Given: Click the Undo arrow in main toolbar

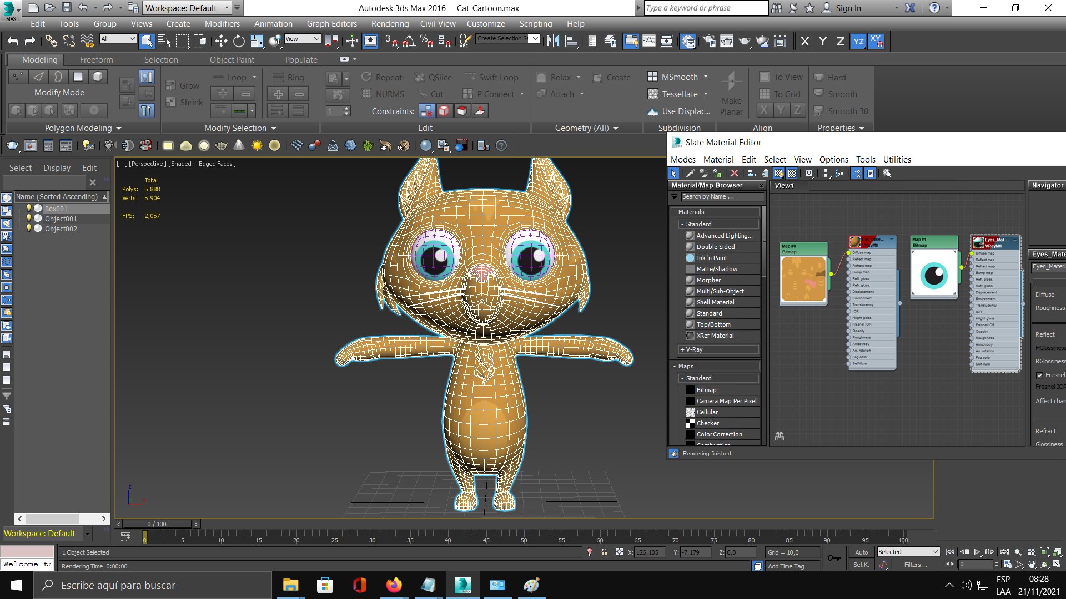Looking at the screenshot, I should pos(13,40).
